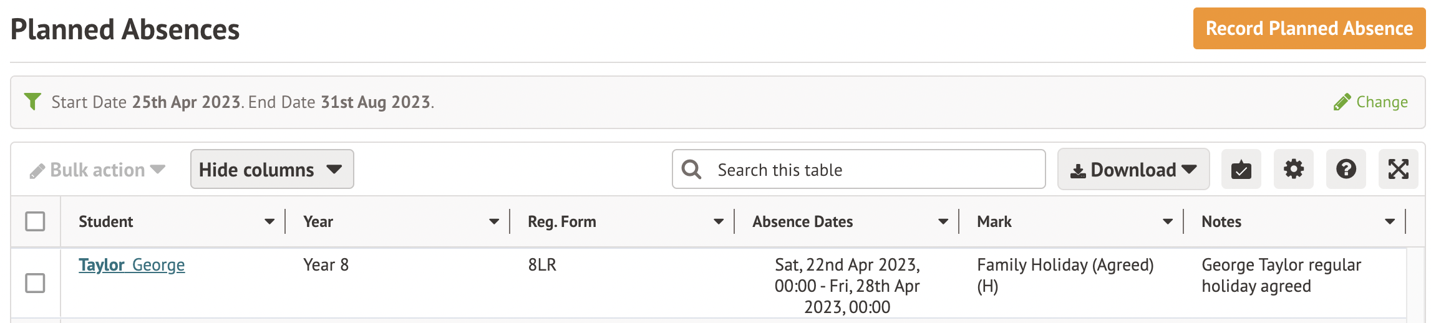Screen dimensions: 1431x323
Task: Click Record Planned Absence button
Action: coord(1309,29)
